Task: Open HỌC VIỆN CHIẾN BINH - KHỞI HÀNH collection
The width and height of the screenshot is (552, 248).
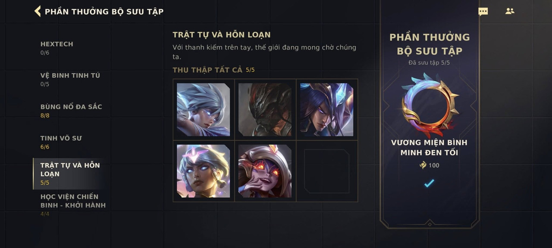Action: coord(73,205)
